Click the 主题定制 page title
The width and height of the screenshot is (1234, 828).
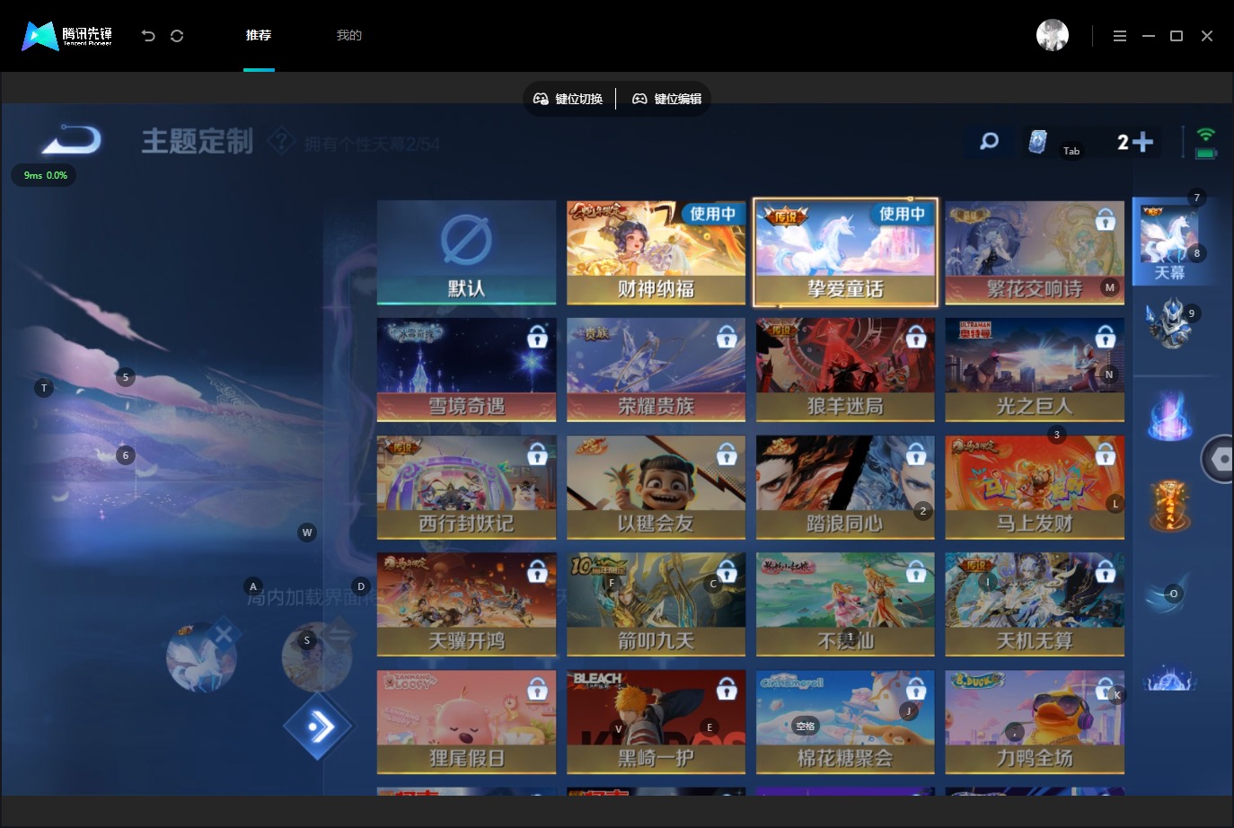click(198, 141)
